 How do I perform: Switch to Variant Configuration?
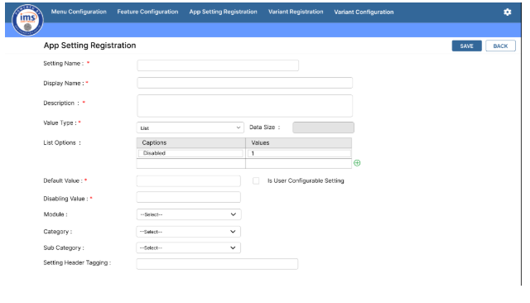[364, 12]
